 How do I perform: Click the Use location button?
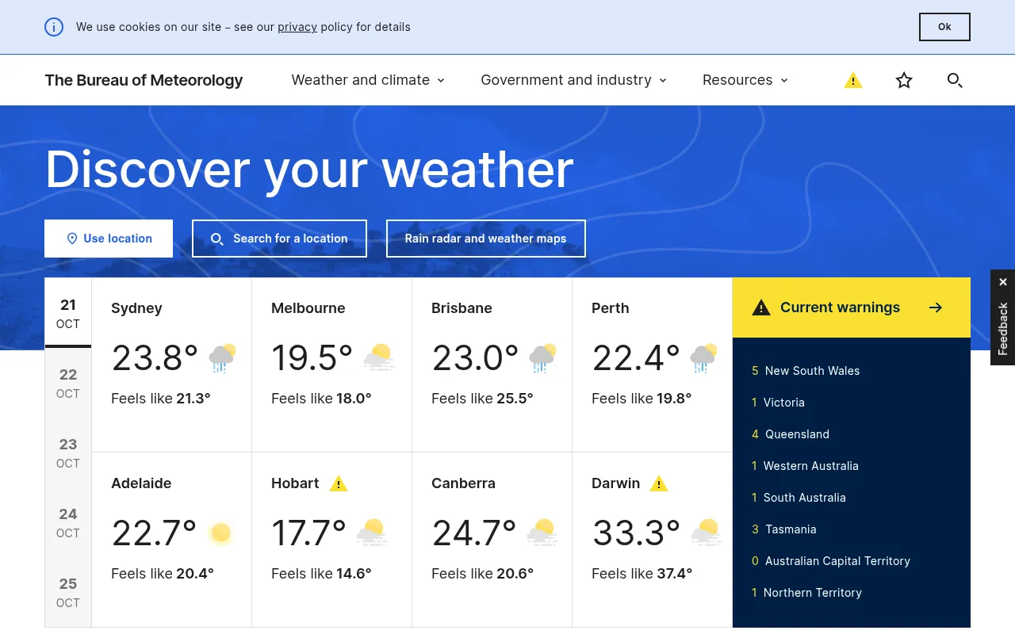tap(109, 239)
